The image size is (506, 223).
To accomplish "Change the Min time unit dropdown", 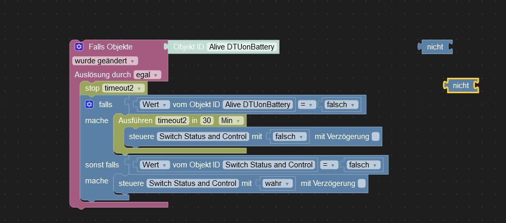I will pyautogui.click(x=231, y=121).
